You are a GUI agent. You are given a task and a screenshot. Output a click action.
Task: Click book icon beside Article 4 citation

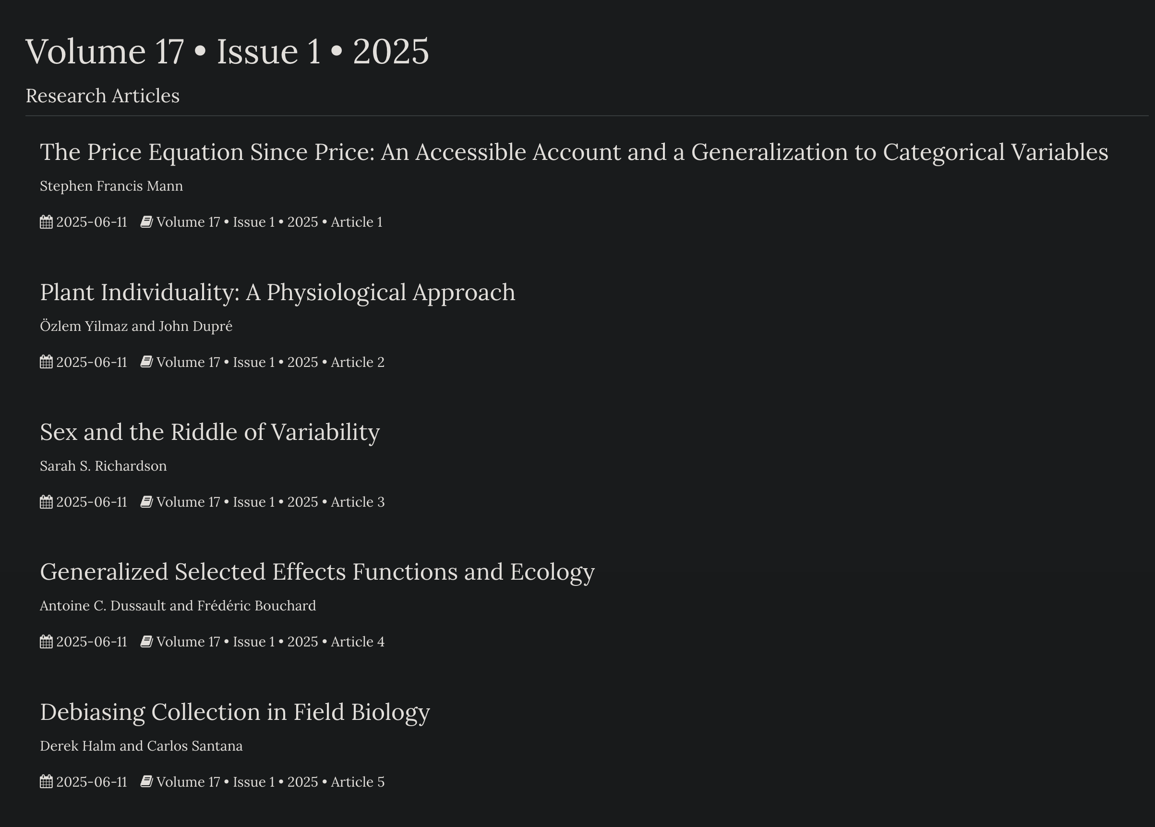coord(146,642)
